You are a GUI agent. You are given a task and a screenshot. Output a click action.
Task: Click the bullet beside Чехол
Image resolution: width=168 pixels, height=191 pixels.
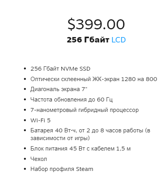(x=25, y=159)
